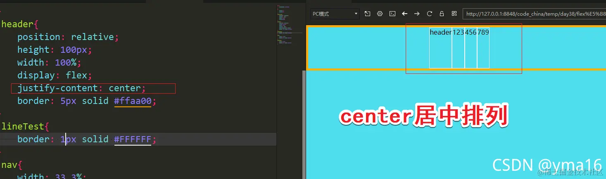This screenshot has width=606, height=179.
Task: Click the '123' box in preview
Action: pyautogui.click(x=458, y=47)
